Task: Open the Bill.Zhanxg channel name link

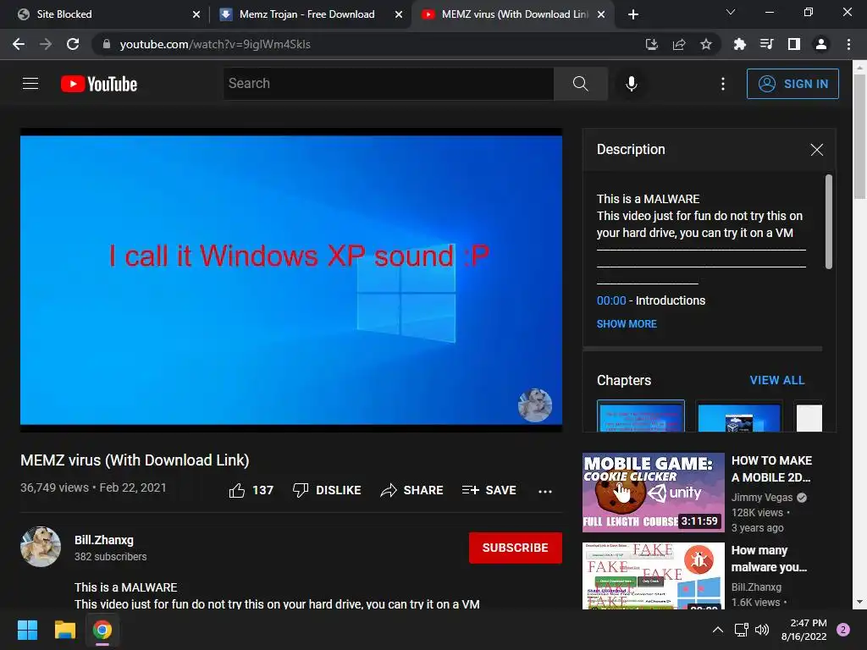Action: coord(104,540)
